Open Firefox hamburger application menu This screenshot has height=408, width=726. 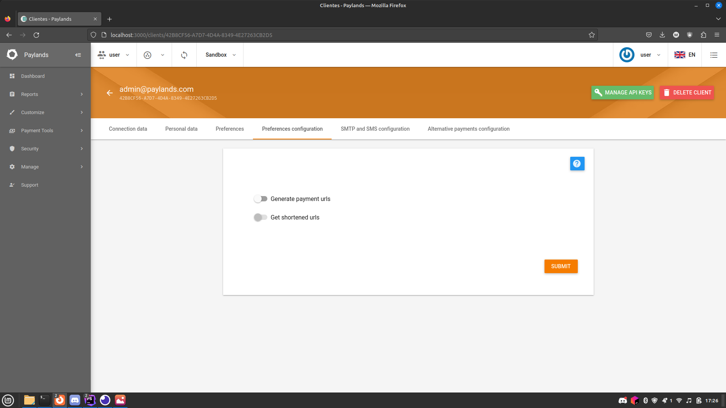(717, 35)
